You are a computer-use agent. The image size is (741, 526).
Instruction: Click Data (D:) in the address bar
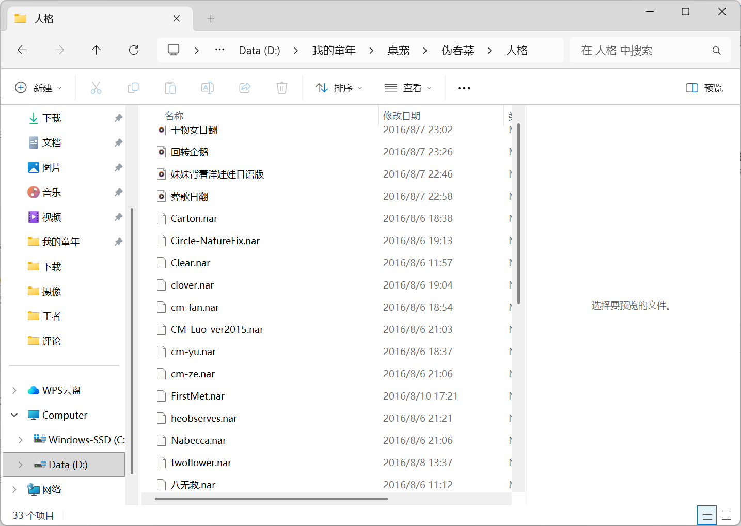click(x=259, y=51)
